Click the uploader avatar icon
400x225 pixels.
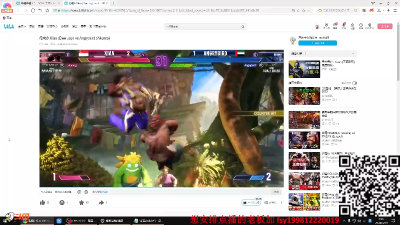[x=293, y=40]
